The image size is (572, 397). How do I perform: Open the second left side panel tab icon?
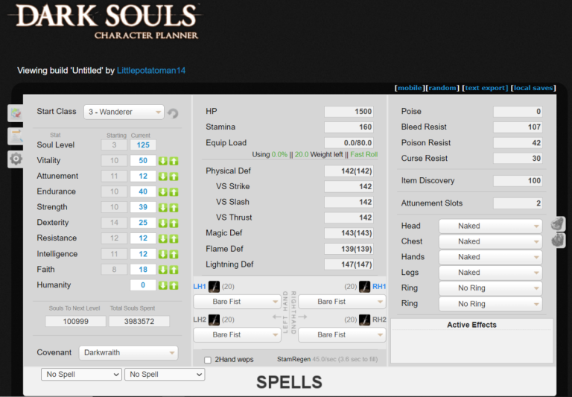point(16,136)
